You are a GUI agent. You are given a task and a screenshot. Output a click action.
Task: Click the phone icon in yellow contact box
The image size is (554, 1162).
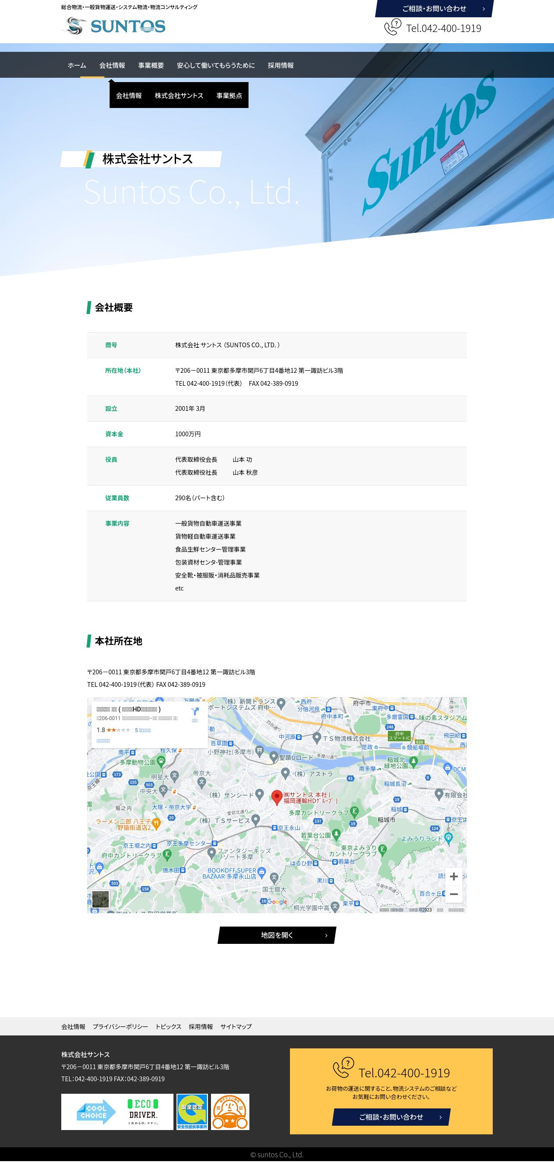point(343,1067)
